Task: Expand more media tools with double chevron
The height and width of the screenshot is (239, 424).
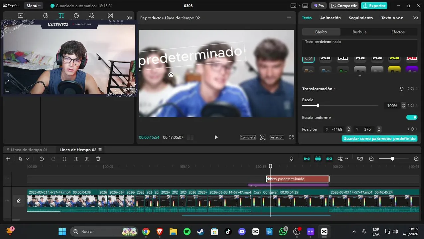Action: tap(130, 18)
